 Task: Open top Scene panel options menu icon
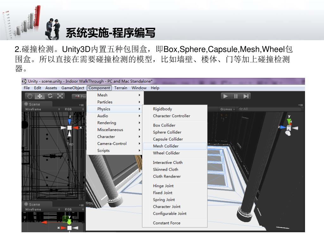(x=81, y=105)
